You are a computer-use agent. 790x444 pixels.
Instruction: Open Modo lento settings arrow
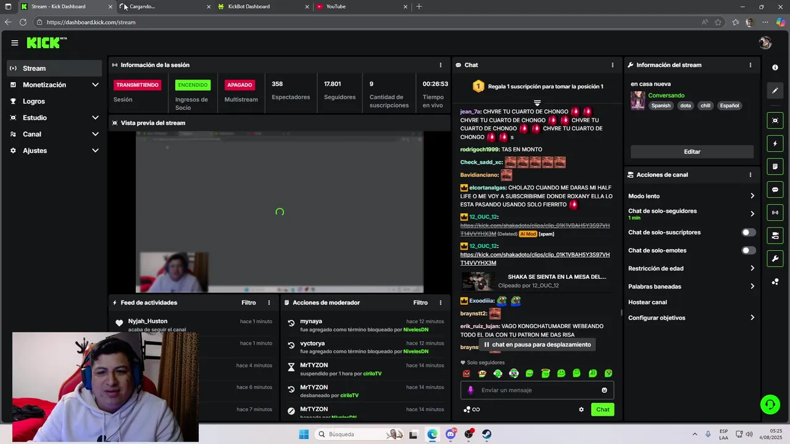click(752, 196)
